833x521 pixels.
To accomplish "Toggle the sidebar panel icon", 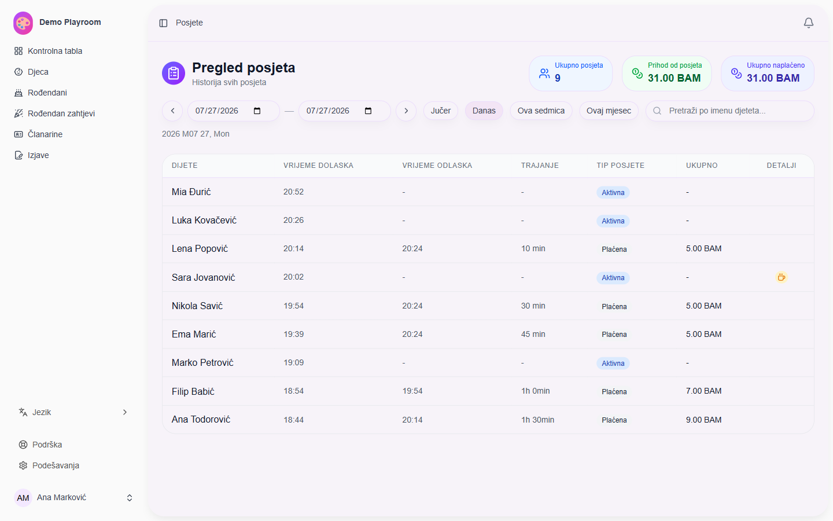I will click(163, 23).
